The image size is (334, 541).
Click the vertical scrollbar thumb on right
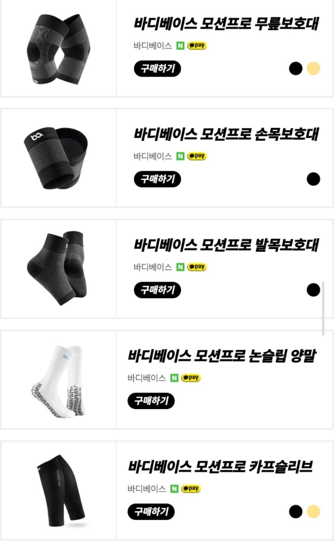tap(323, 309)
